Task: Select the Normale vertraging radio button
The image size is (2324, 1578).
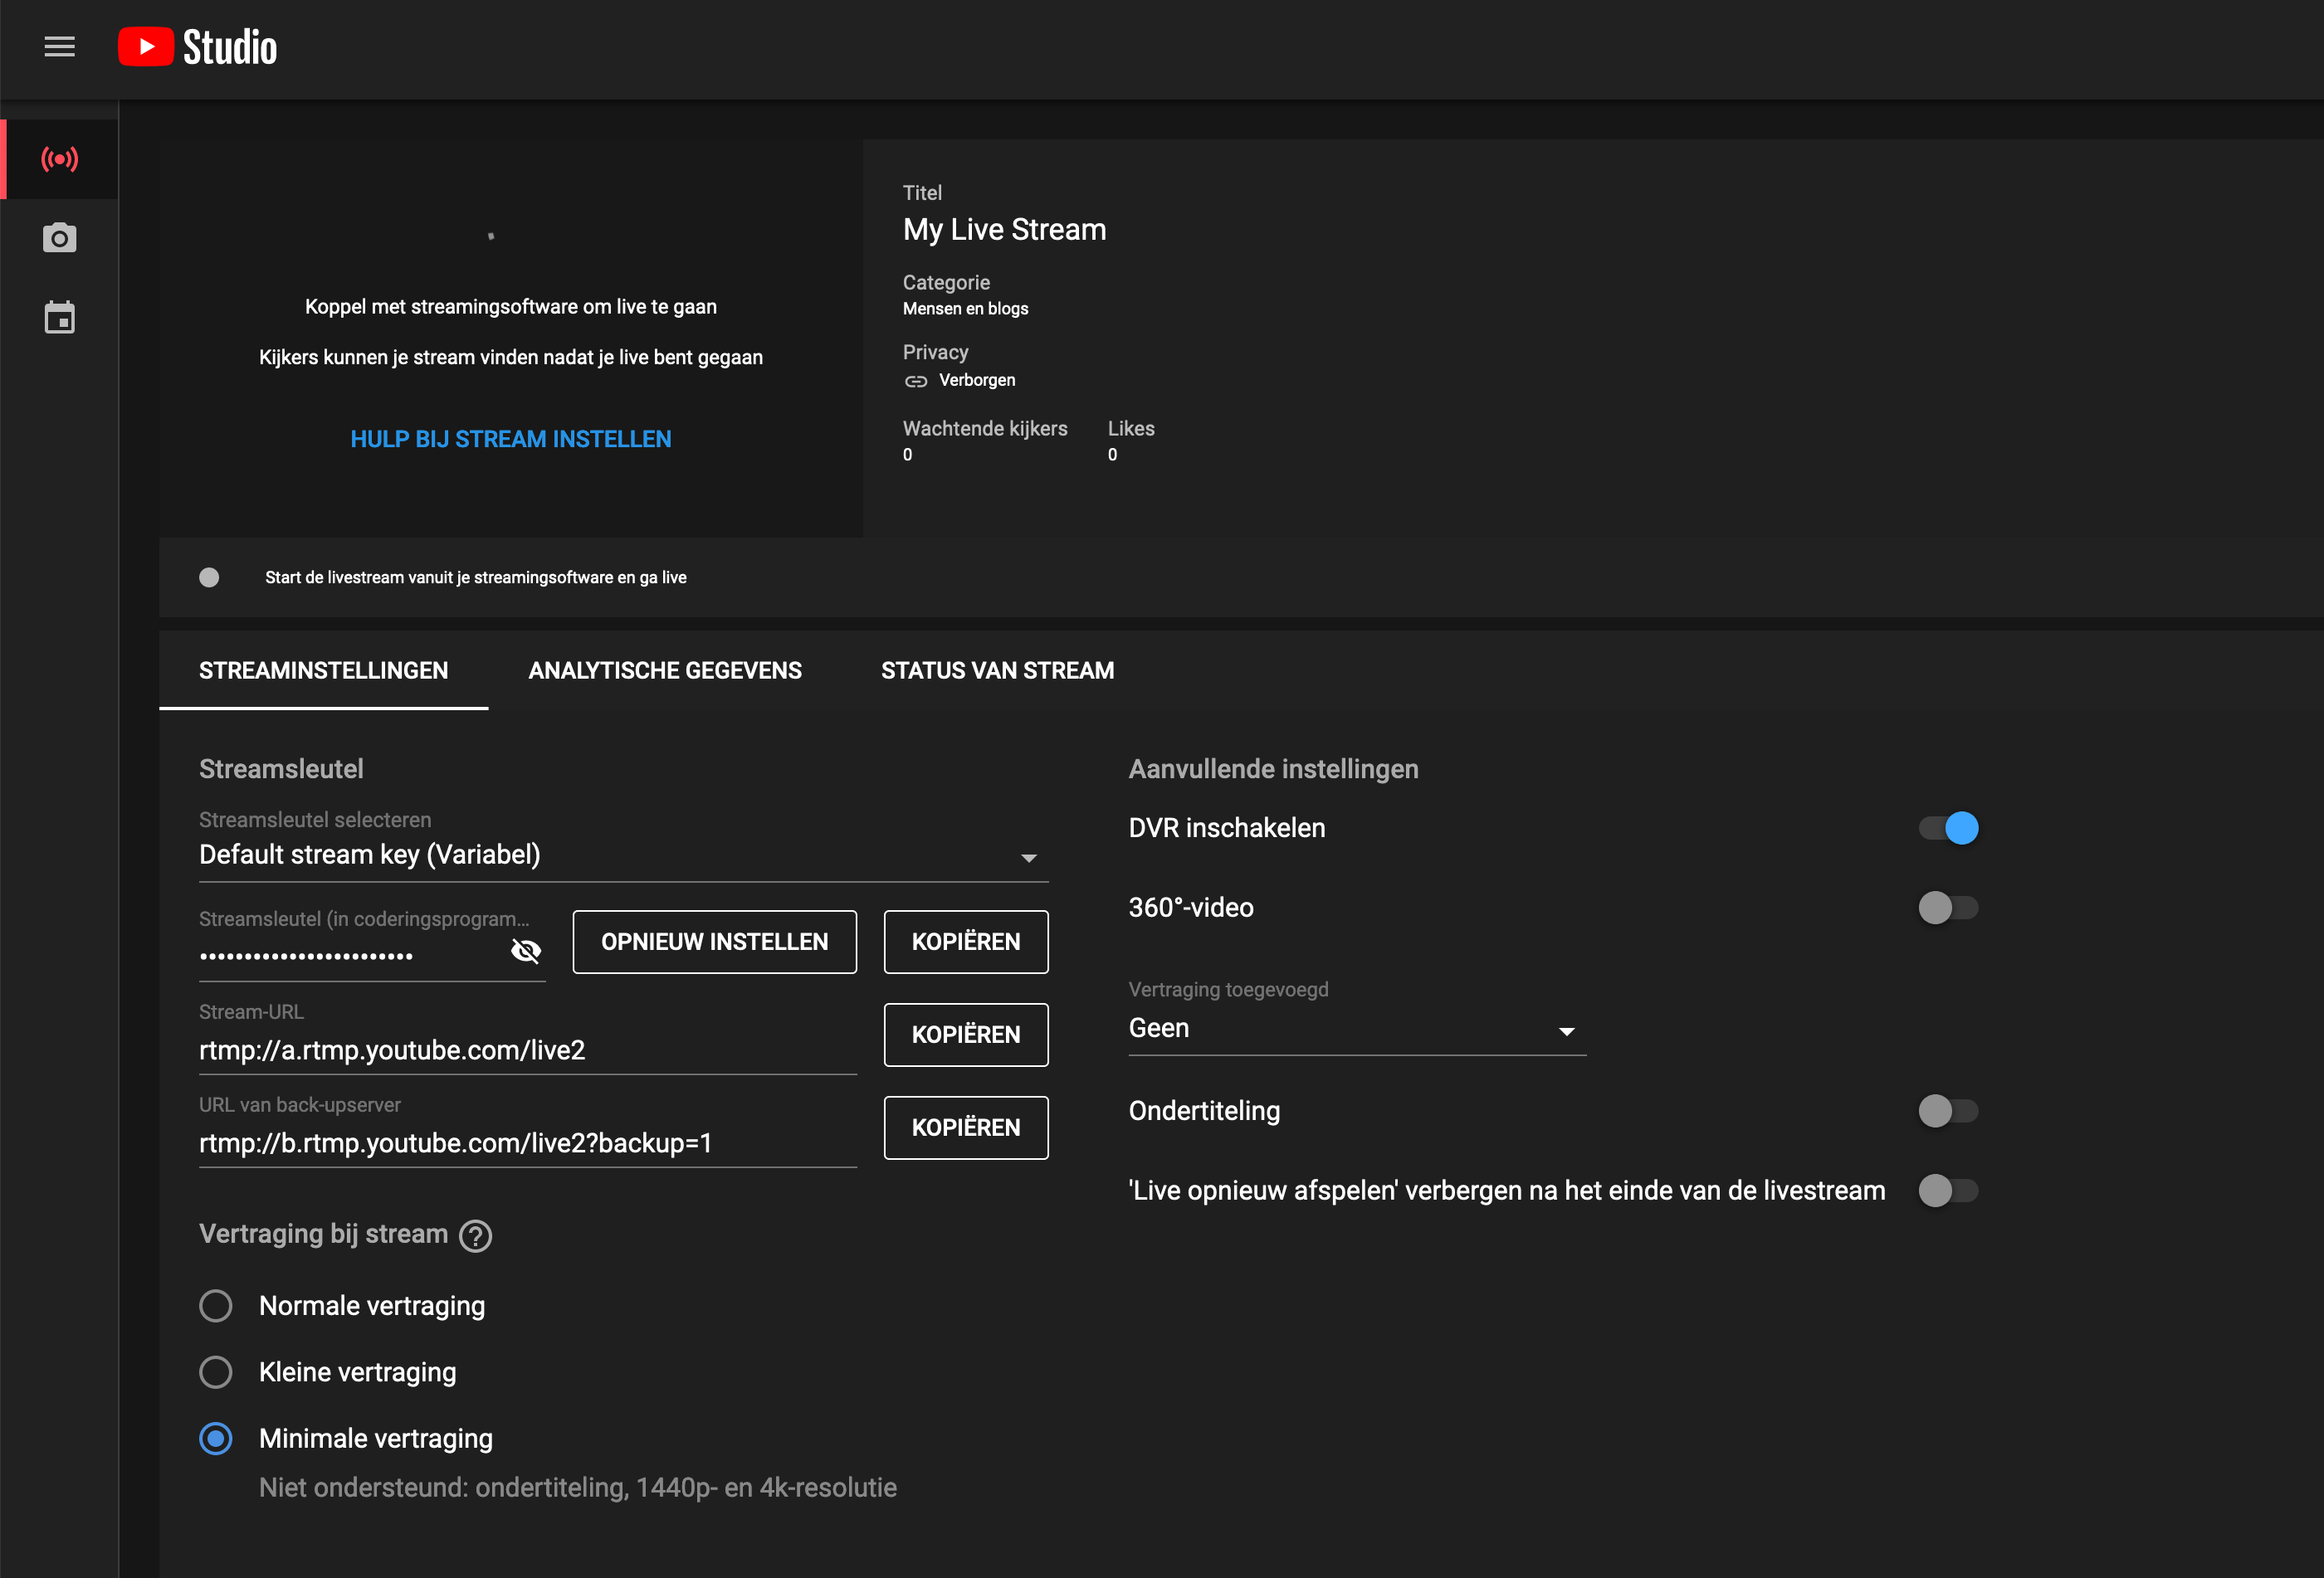Action: pyautogui.click(x=216, y=1306)
